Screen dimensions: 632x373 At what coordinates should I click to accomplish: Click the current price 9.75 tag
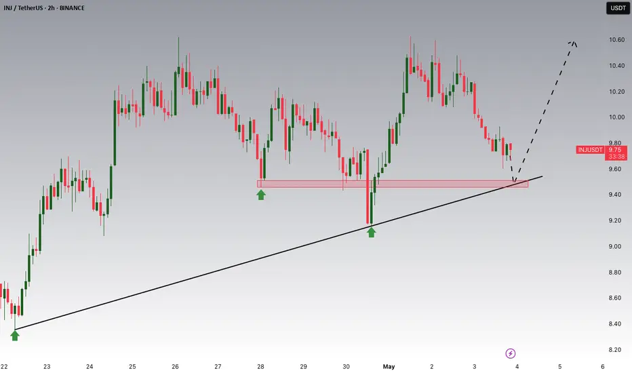[616, 150]
